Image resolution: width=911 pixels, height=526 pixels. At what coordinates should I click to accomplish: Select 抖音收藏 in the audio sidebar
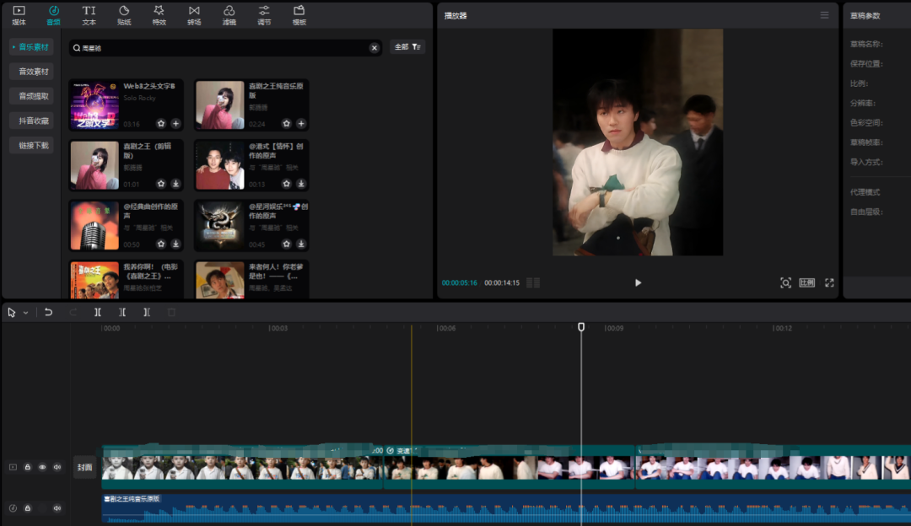31,121
